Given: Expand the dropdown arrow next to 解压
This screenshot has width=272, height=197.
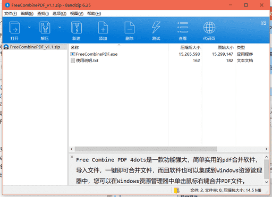Looking at the screenshot, I should tap(59, 28).
